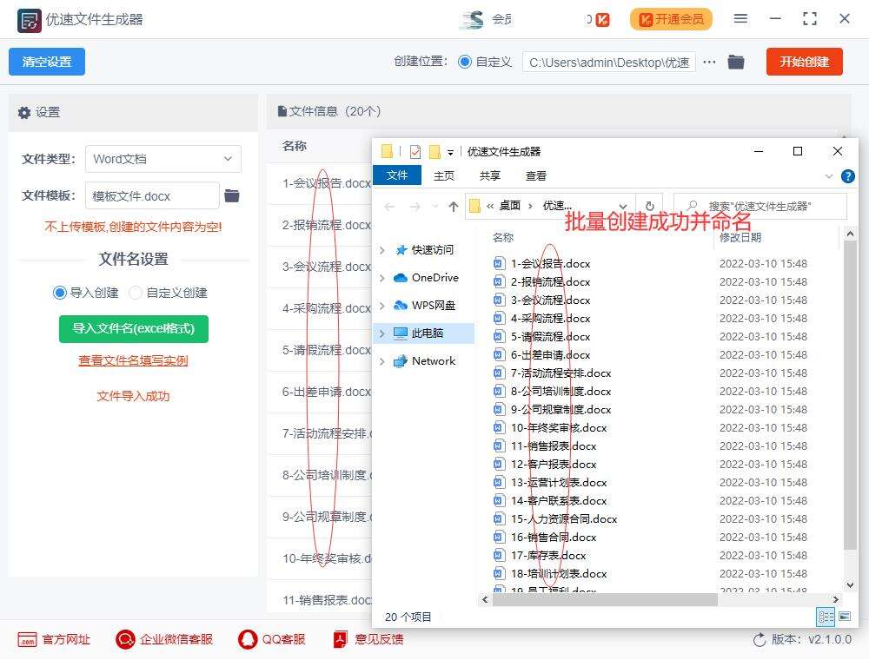Switch to large icons view in Explorer

845,617
